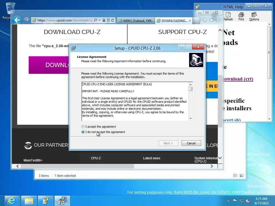Click the computer installer image in Setup header
This screenshot has height=206, width=275.
click(196, 60)
